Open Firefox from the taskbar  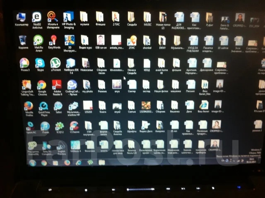coord(67,163)
